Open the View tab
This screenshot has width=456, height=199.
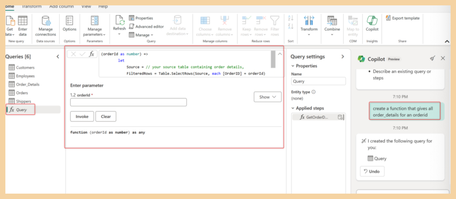point(86,6)
